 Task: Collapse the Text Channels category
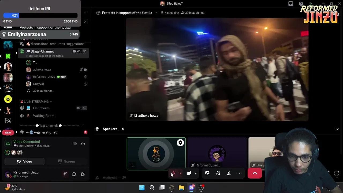tap(51, 126)
